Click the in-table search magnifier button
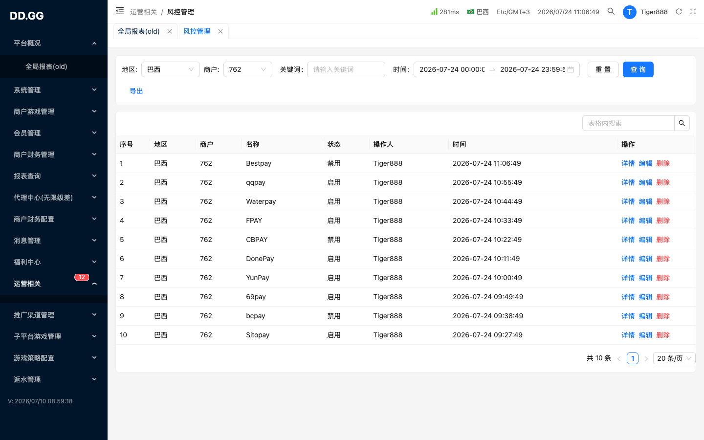Viewport: 704px width, 440px height. point(682,123)
